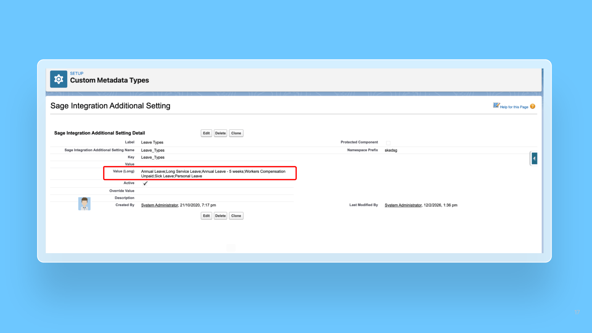Click the Value (Long) field label

pyautogui.click(x=124, y=171)
